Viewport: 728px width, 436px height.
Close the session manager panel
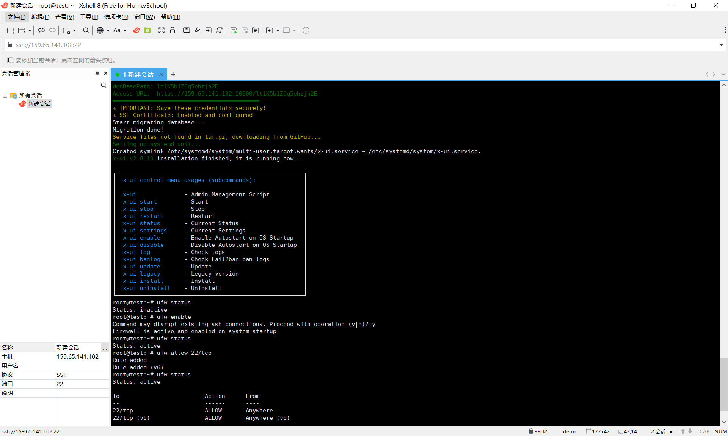(x=105, y=74)
